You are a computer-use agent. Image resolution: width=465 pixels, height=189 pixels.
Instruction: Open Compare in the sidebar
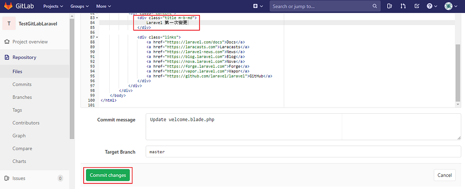[22, 149]
